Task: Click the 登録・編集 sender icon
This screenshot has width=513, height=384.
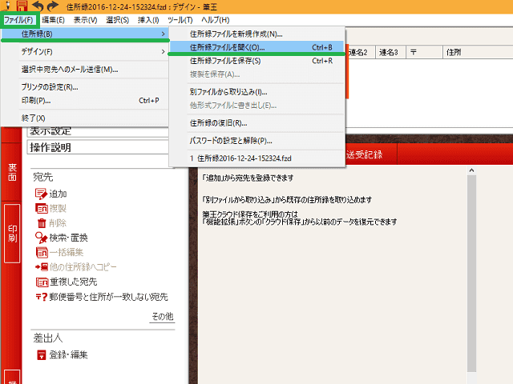Action: (42, 354)
